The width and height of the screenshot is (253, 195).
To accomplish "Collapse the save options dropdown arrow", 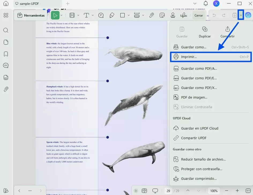I will click(241, 15).
